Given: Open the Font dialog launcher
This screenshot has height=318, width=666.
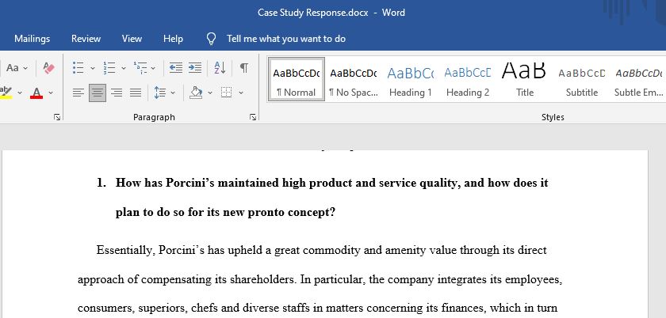Looking at the screenshot, I should pyautogui.click(x=57, y=117).
